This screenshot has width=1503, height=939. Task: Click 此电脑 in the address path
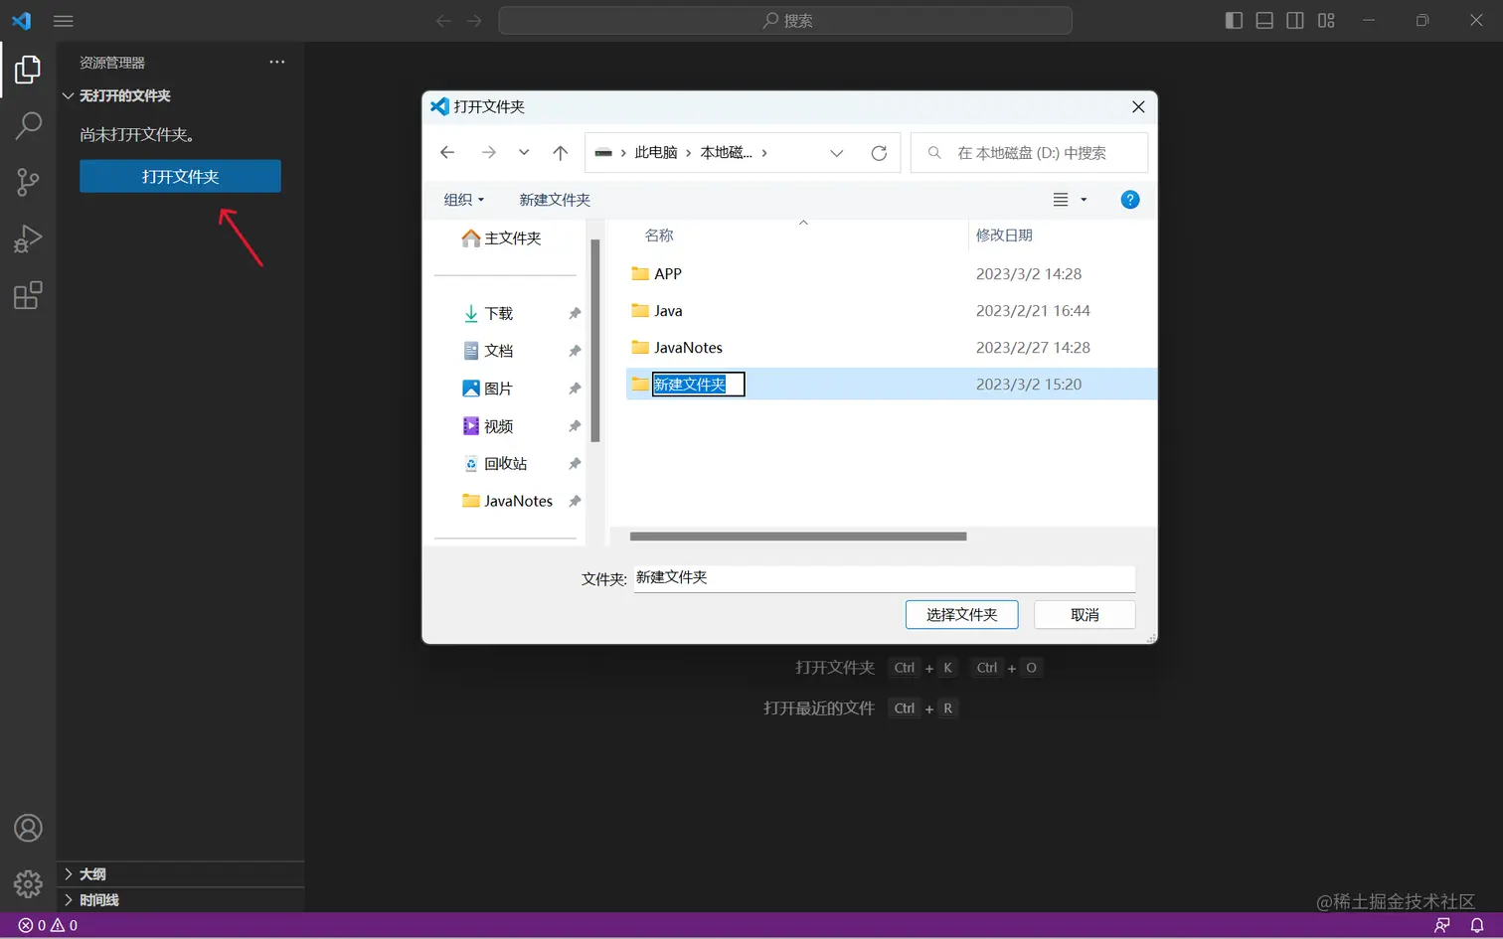(x=656, y=152)
